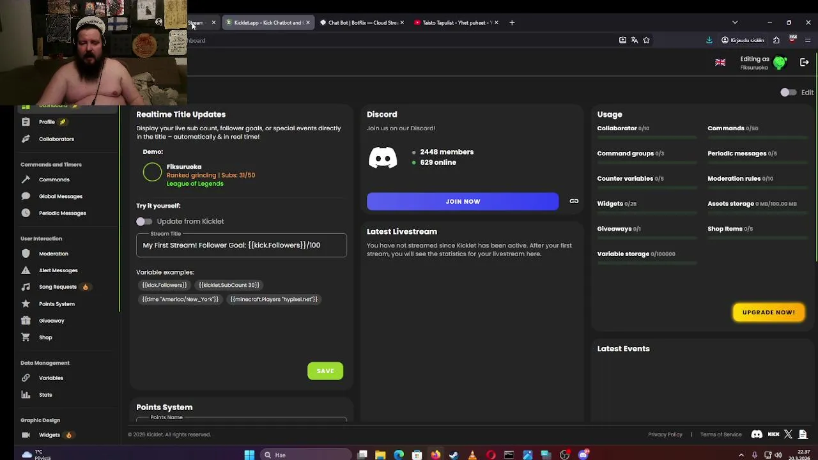818x460 pixels.
Task: Open Variables link icon in sidebar
Action: click(x=26, y=378)
